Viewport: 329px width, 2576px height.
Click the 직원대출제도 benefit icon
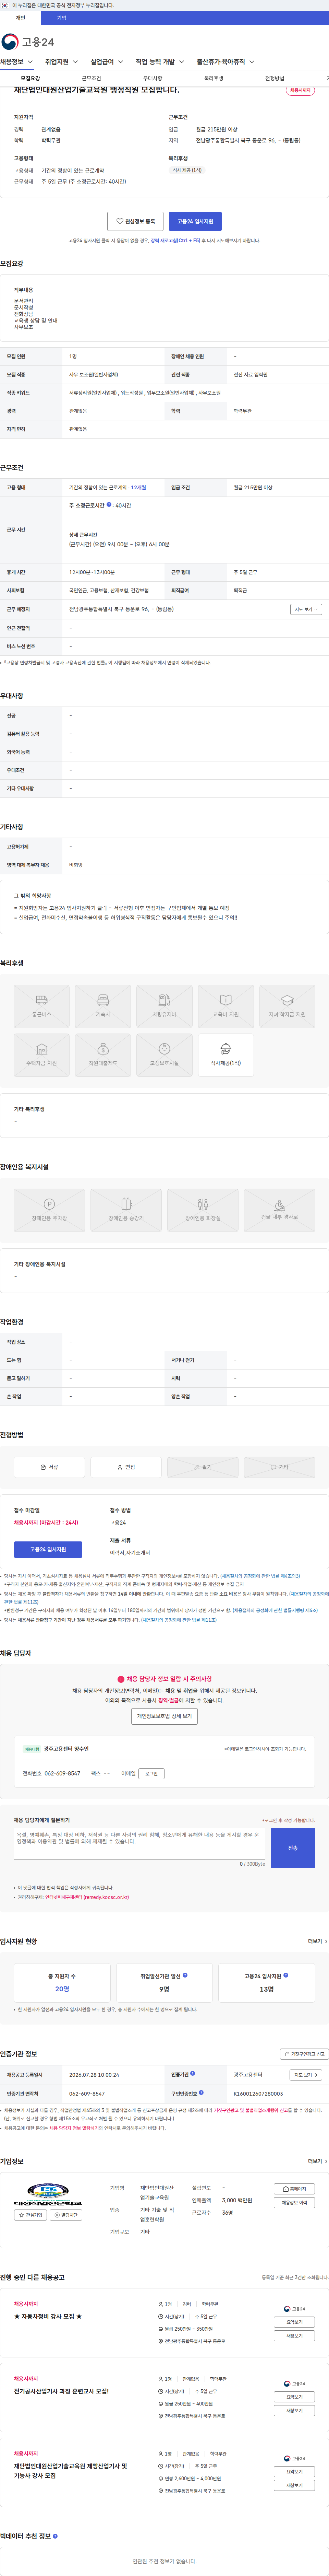(103, 1055)
